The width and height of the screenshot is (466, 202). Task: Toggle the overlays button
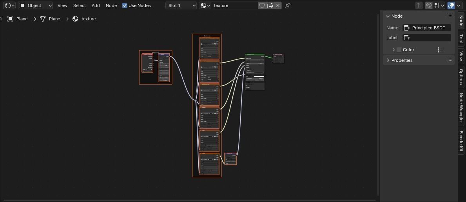[x=451, y=5]
